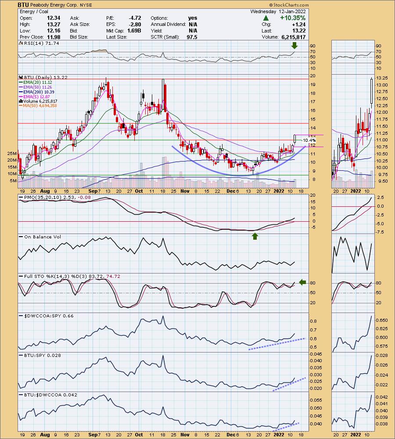Click the EPS value -2.80

point(135,24)
